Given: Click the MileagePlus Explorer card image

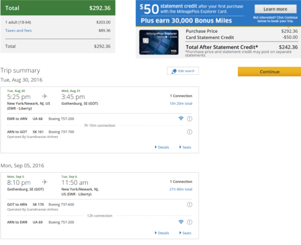Looking at the screenshot, I should (159, 42).
